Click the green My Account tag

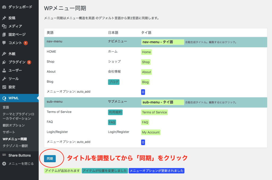point(151,132)
